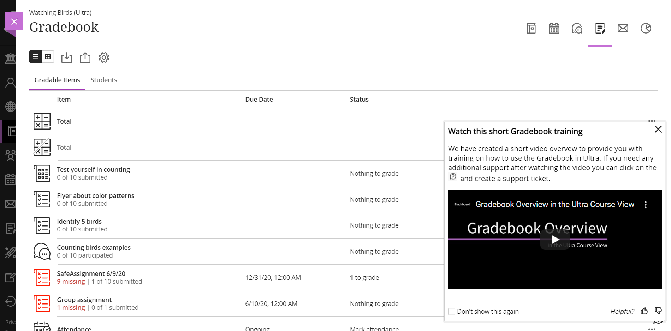Open SafeAssignment 6/9/20 item
The width and height of the screenshot is (671, 331).
(x=91, y=273)
